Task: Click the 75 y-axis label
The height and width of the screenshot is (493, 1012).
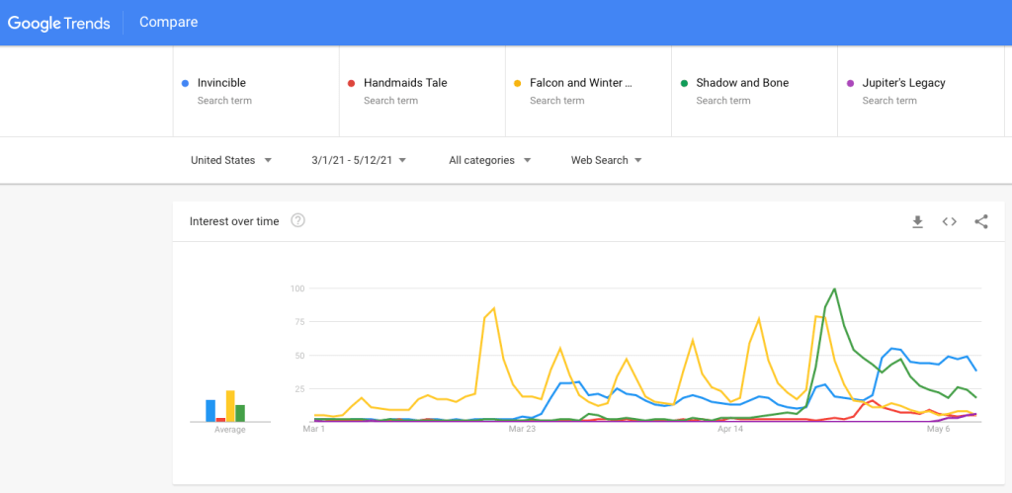Action: (299, 321)
